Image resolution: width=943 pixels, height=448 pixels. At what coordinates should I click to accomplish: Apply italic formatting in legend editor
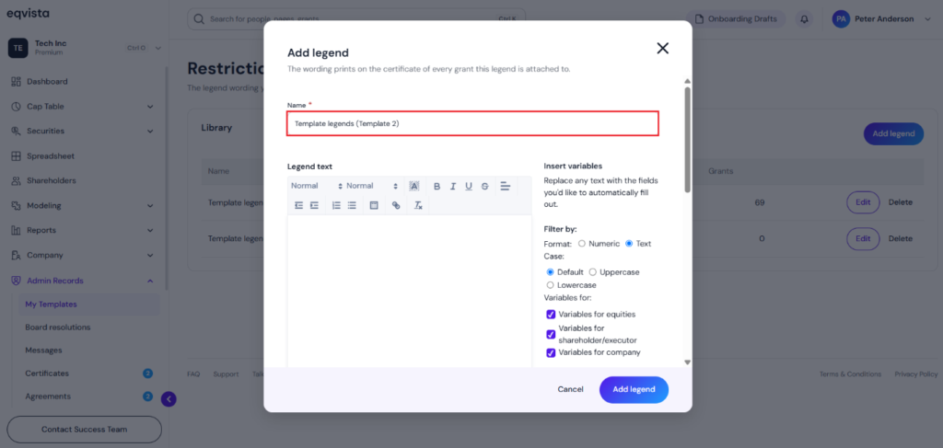453,186
